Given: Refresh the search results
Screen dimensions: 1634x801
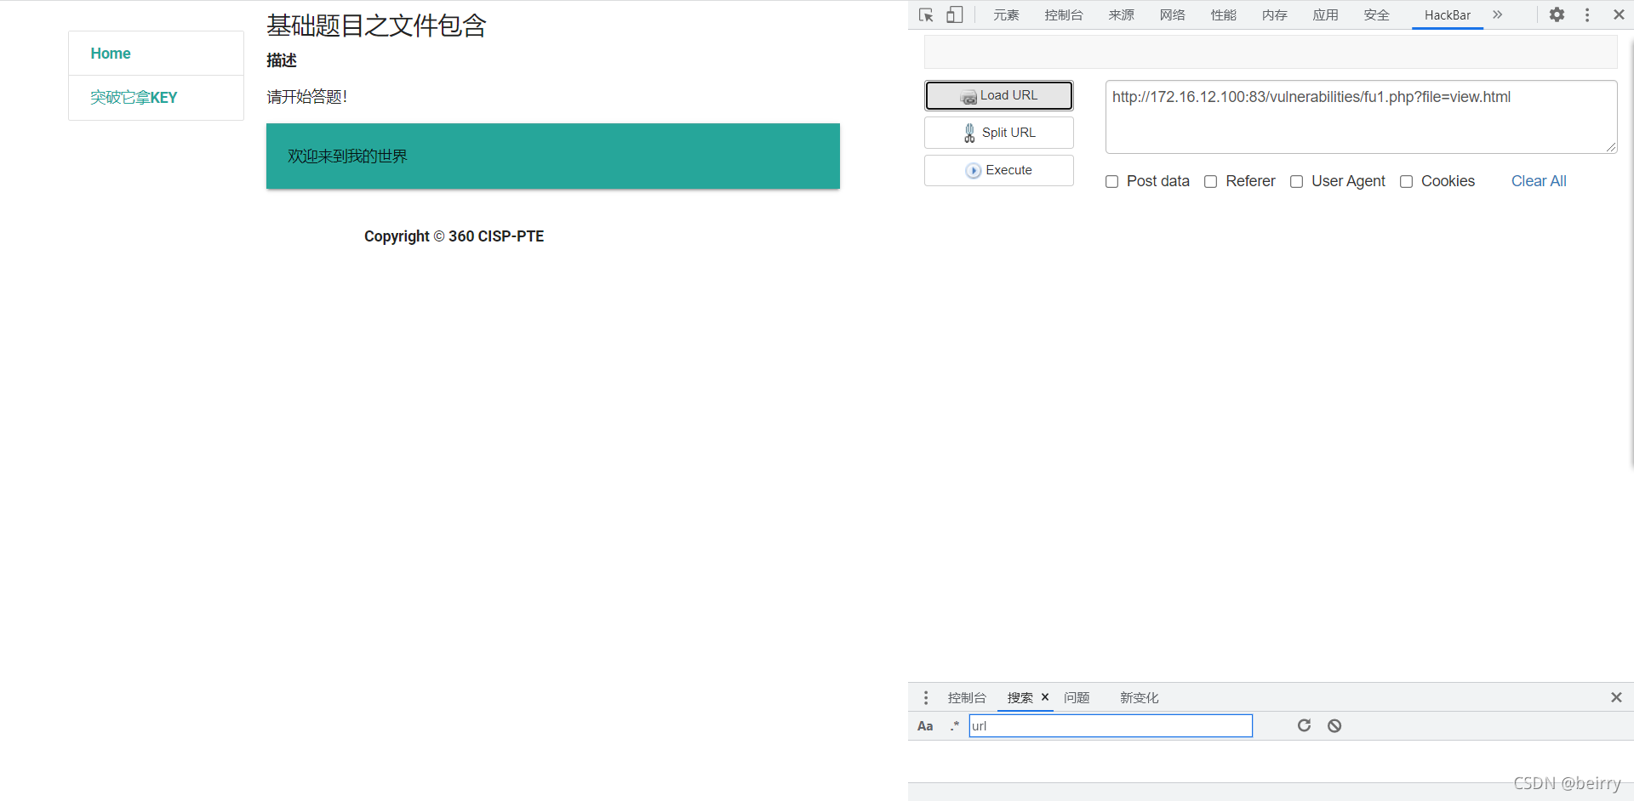Looking at the screenshot, I should (x=1304, y=725).
